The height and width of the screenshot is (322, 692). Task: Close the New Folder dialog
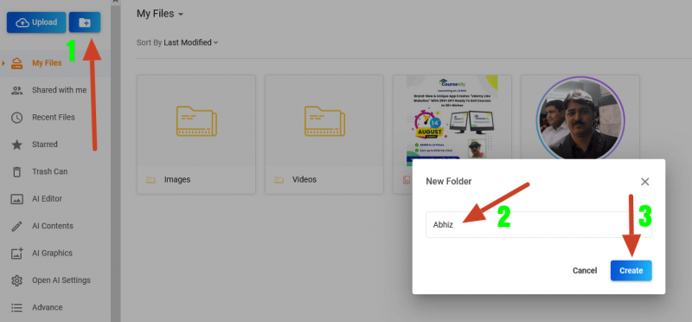[644, 182]
